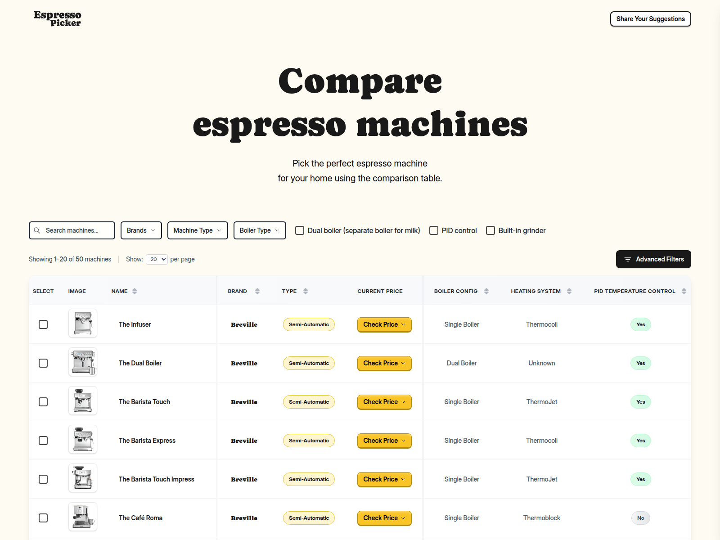Click Dual Boiler config cell
720x540 pixels.
tap(462, 363)
